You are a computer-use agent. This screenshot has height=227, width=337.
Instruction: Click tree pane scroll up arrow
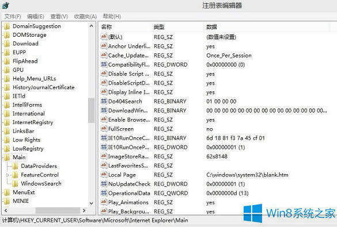[92, 26]
